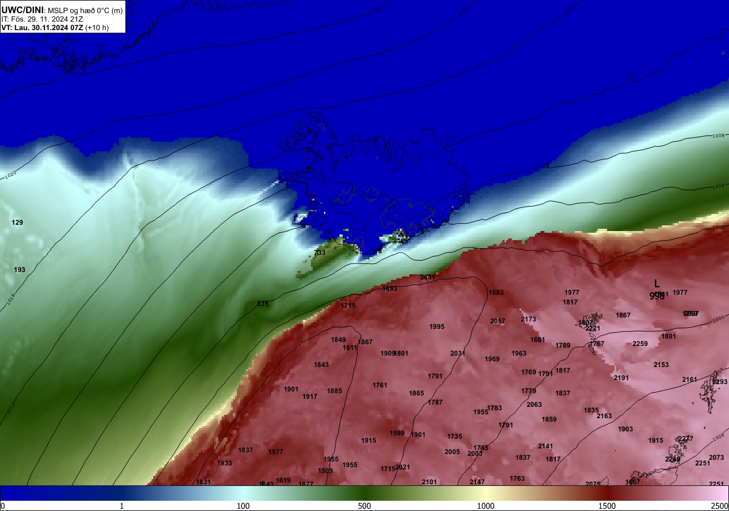The image size is (729, 511).
Task: Click the 1787 height value
Action: coord(435,402)
